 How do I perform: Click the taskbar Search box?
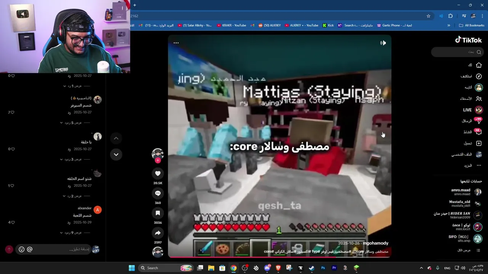point(166,268)
